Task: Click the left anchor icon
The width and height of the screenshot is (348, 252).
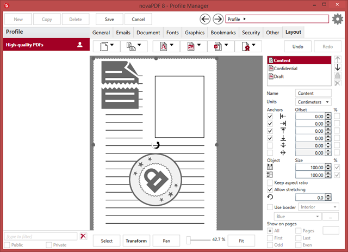Action: pyautogui.click(x=283, y=116)
